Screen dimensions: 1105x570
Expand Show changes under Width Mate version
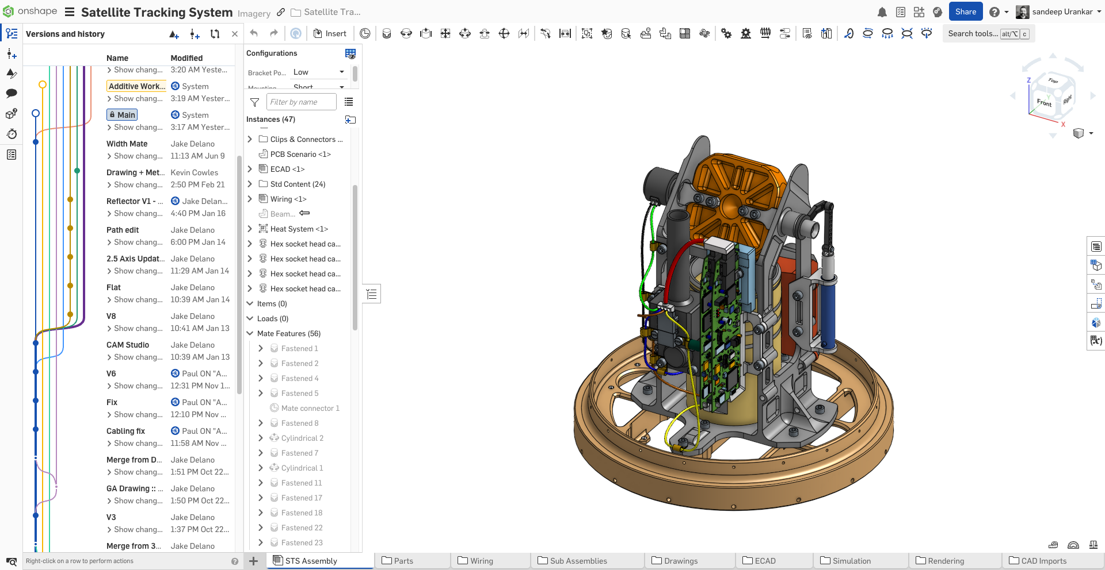click(x=135, y=156)
